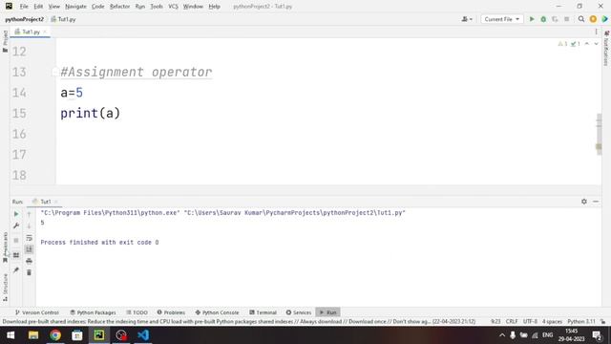This screenshot has width=611, height=344.
Task: Open editor tab options three dots
Action: [x=596, y=32]
